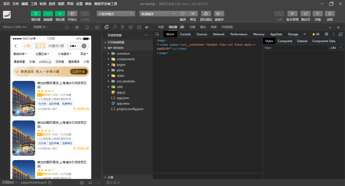Open the mini program mode dropdown
Viewport: 345px width, 186px height.
pos(116,14)
